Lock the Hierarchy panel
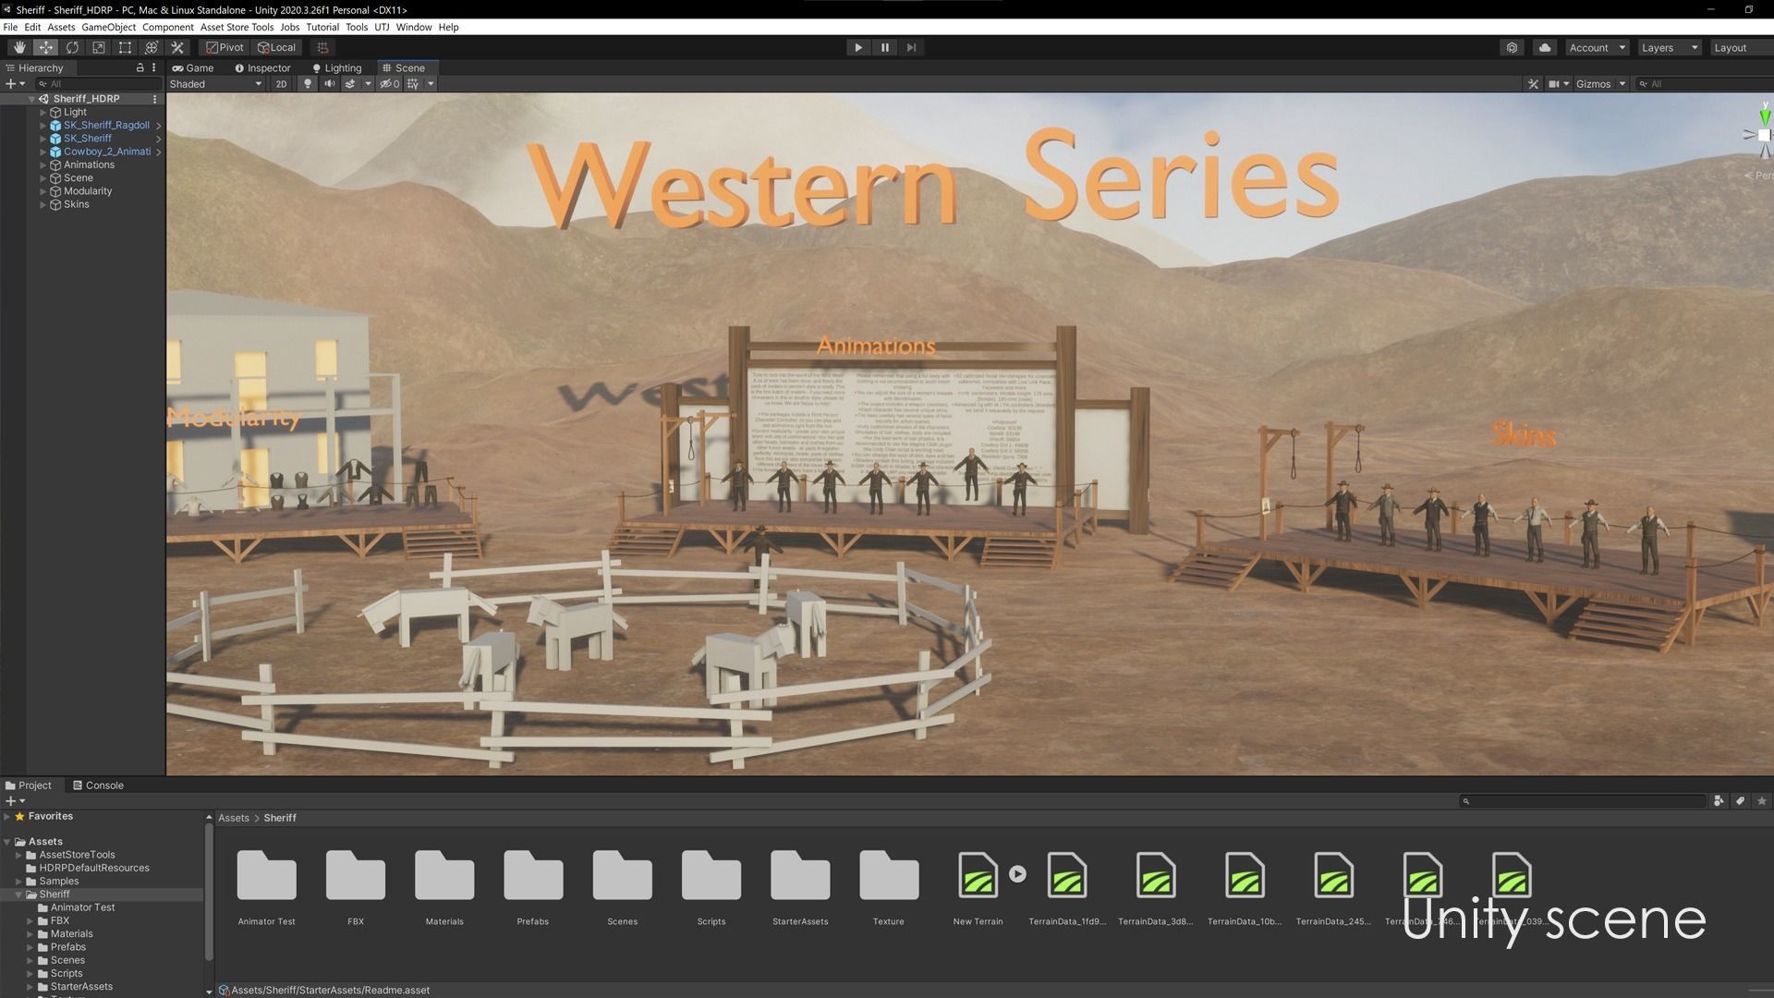Image resolution: width=1774 pixels, height=998 pixels. 140,67
